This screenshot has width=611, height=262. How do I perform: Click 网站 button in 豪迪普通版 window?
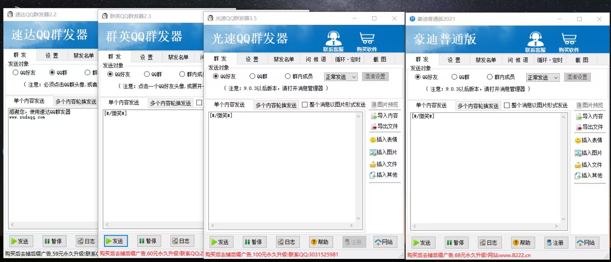587,243
